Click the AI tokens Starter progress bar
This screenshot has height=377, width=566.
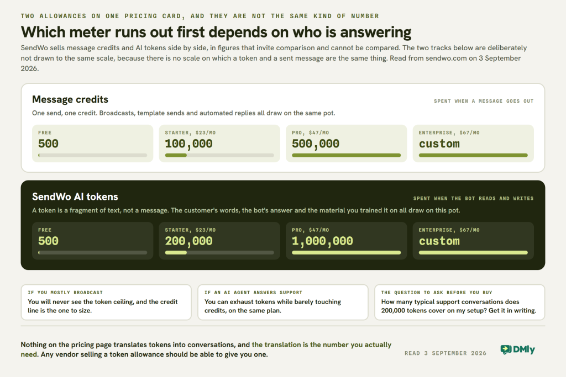219,253
